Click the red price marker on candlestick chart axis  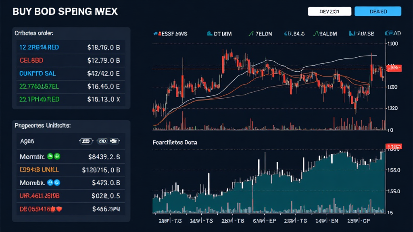pyautogui.click(x=394, y=68)
